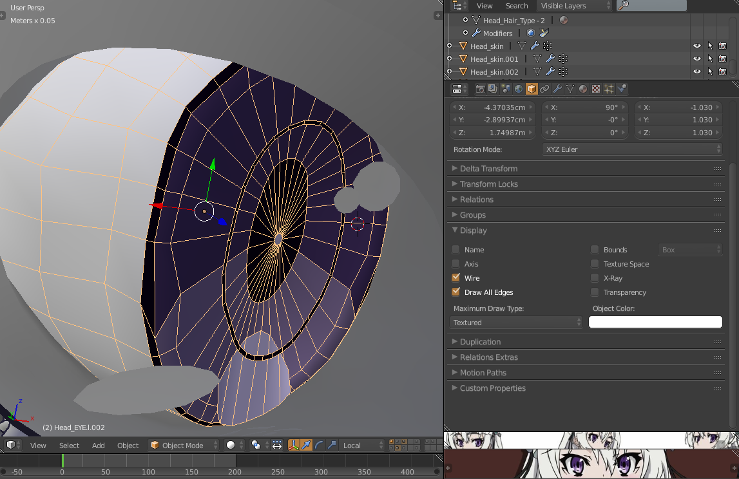Open the outliner Search menu
This screenshot has height=479, width=739.
click(x=516, y=6)
